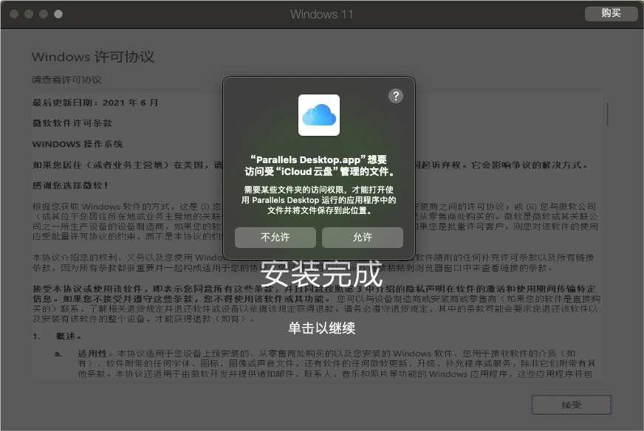Open help with the question mark button
This screenshot has width=644, height=431.
[x=396, y=96]
